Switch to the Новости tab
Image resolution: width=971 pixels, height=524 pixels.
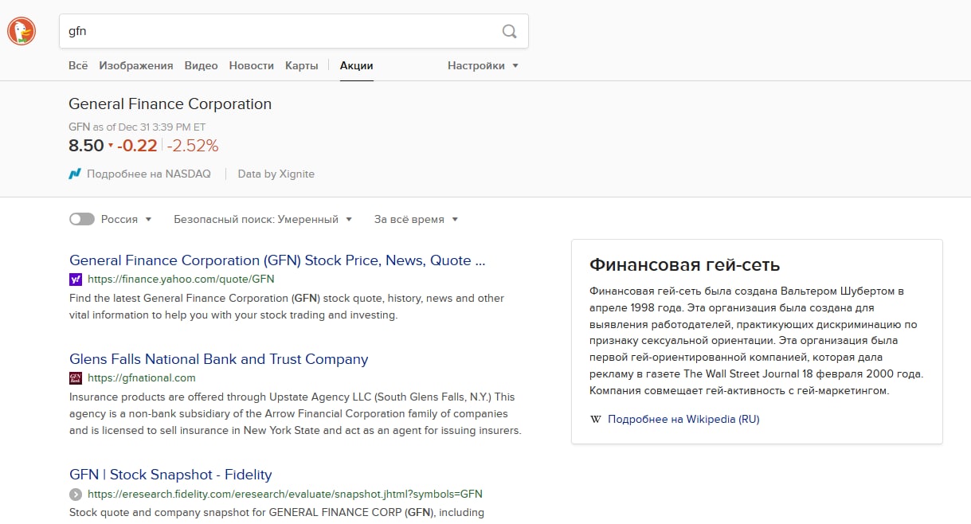tap(251, 65)
